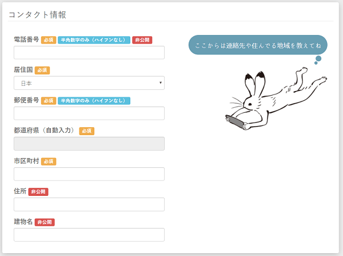Click the 半角数字のみ badge beside 電話番号
This screenshot has height=256, width=343.
tap(94, 40)
